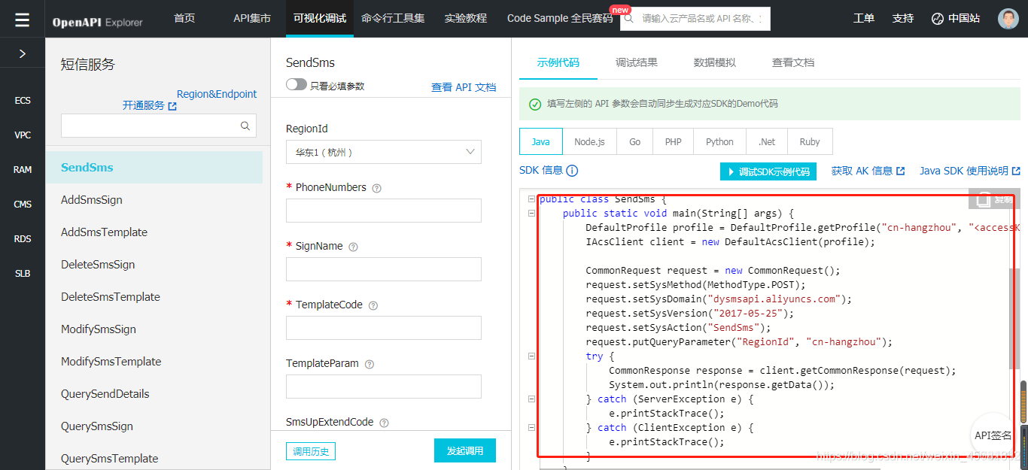Open Java SDK 使用说明 link
The width and height of the screenshot is (1028, 470).
(x=970, y=171)
